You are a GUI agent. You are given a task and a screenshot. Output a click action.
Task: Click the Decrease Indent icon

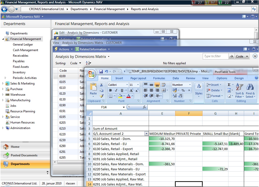145,96
